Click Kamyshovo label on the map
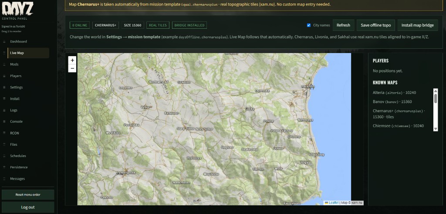This screenshot has width=446, height=214. point(292,203)
